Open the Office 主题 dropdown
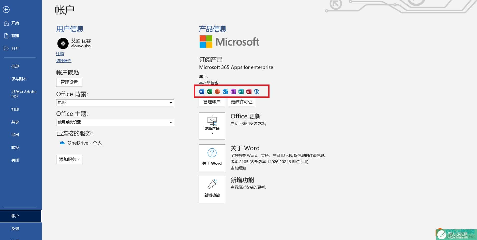Screen dimensions: 477x240 115,122
